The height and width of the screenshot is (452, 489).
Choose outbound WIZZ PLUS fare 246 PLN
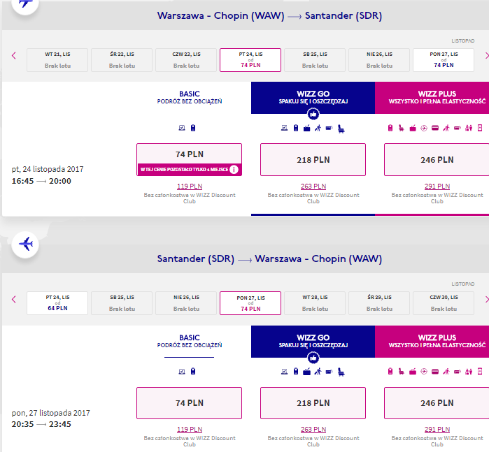coord(437,159)
